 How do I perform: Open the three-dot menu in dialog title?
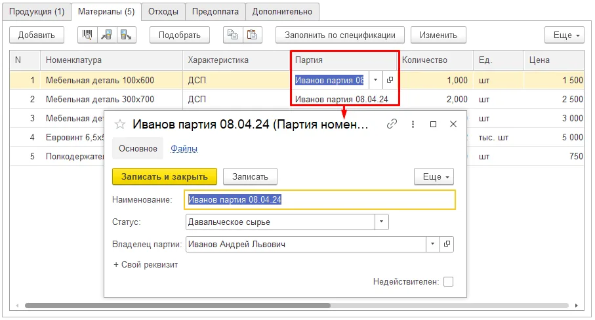coord(413,124)
